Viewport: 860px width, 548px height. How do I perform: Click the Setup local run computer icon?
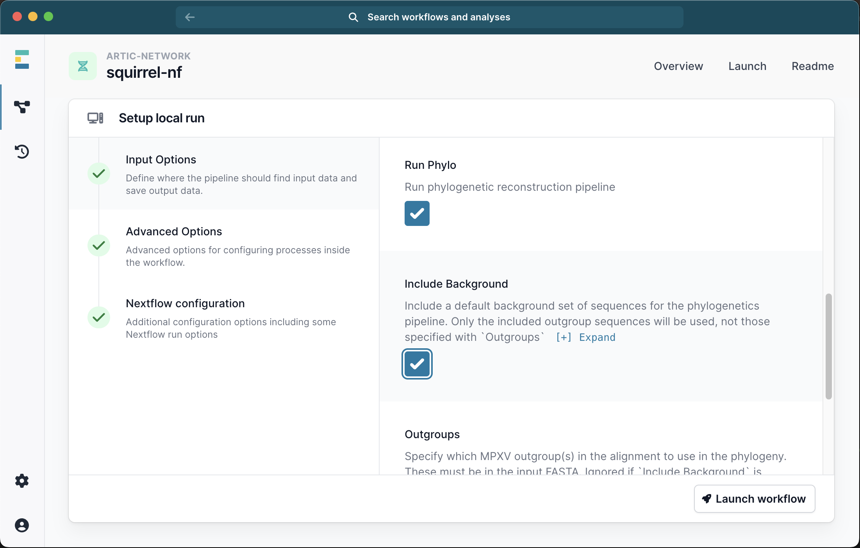(x=95, y=118)
